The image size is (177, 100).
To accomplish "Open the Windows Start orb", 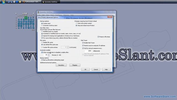I will tap(3, 2).
